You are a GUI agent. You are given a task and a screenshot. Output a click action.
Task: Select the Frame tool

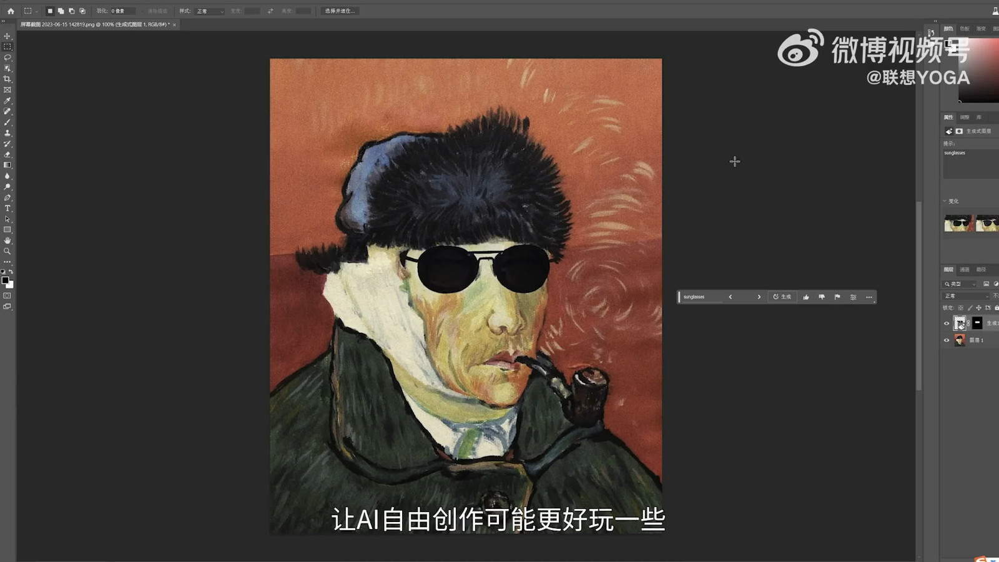7,90
